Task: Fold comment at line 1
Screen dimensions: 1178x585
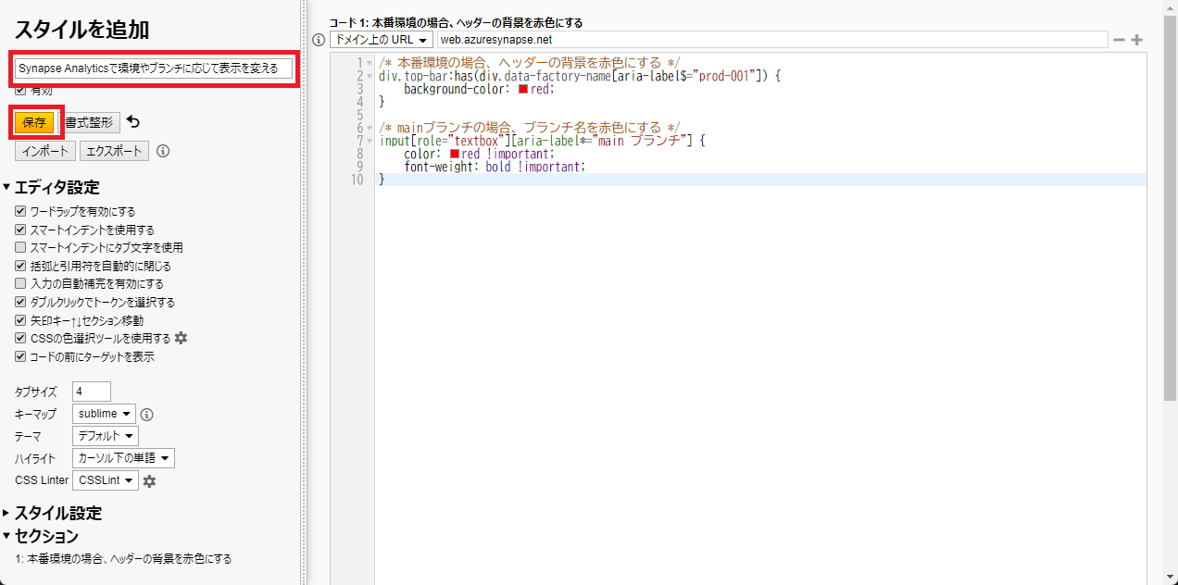Action: pos(370,63)
